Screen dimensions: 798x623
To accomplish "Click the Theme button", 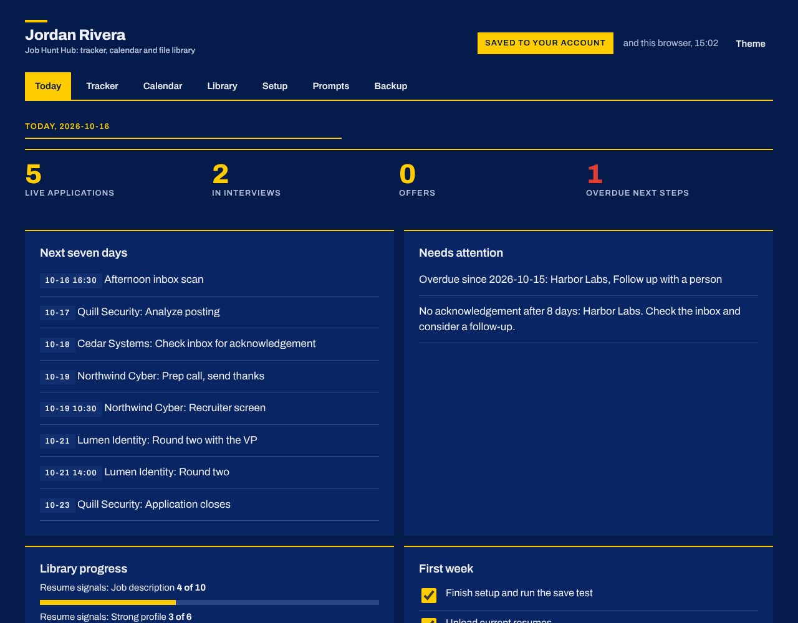I will pos(751,44).
